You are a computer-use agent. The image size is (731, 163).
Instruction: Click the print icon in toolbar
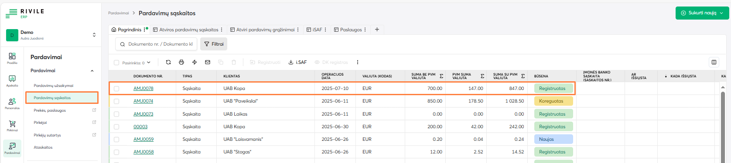pos(181,62)
